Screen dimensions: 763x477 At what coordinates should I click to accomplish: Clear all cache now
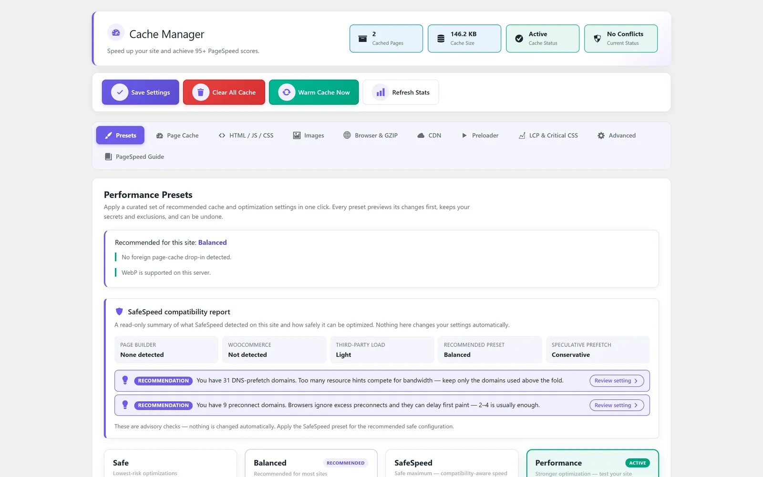pos(224,92)
